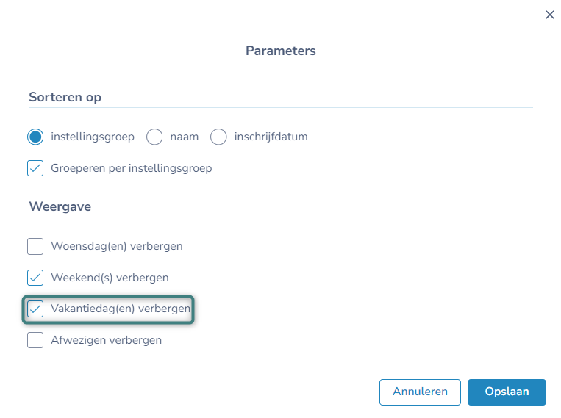The image size is (561, 418).
Task: Uncheck the Weekend(s) verbergen checkbox
Action: tap(35, 278)
